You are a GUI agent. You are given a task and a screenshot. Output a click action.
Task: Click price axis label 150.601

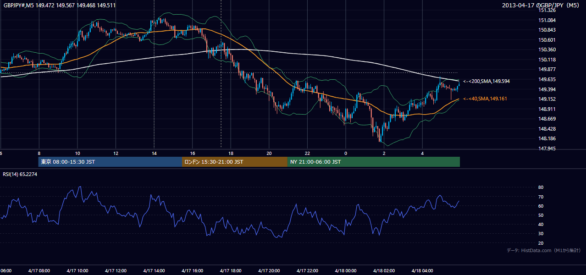(547, 40)
